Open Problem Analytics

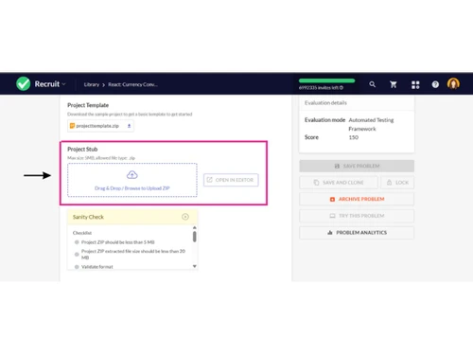point(357,233)
